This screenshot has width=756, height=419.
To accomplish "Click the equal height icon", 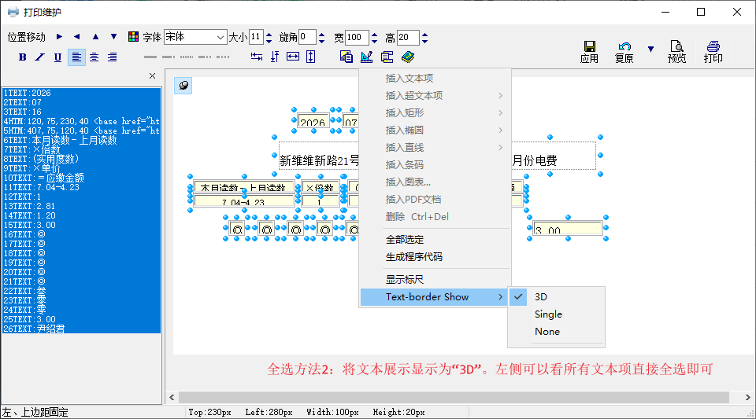I will 311,57.
